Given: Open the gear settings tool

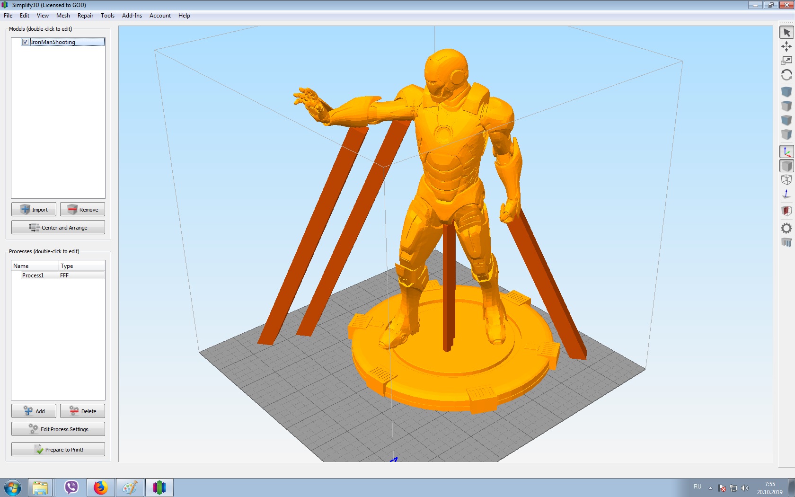Looking at the screenshot, I should pos(786,228).
